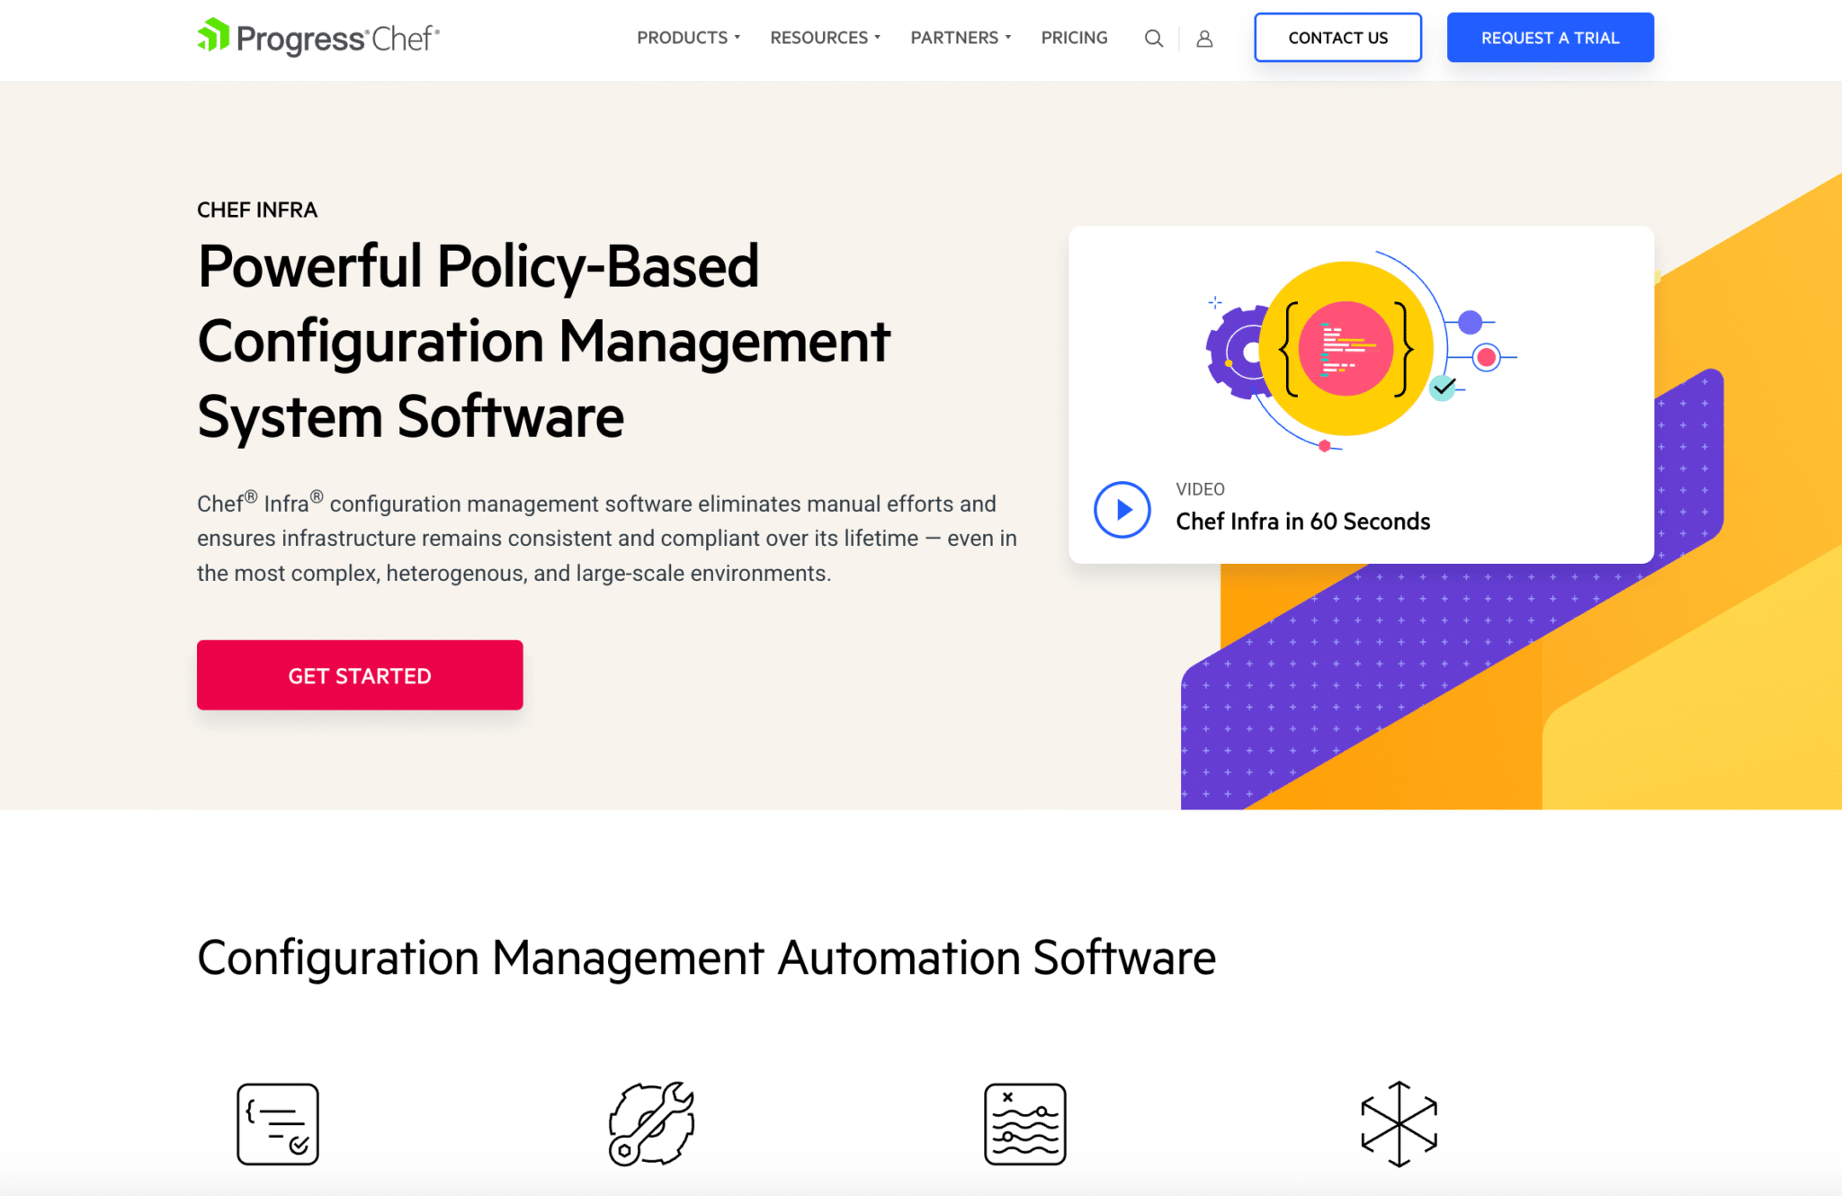This screenshot has height=1196, width=1842.
Task: Click the CONTACT US button
Action: (1337, 38)
